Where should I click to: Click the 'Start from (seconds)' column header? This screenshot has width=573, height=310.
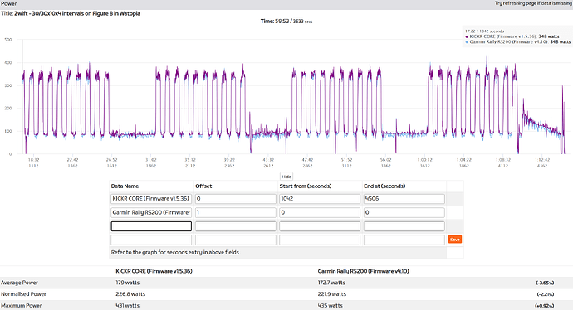(x=306, y=186)
